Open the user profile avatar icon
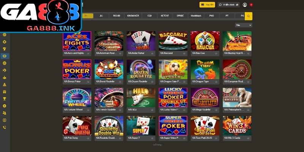 245,5
